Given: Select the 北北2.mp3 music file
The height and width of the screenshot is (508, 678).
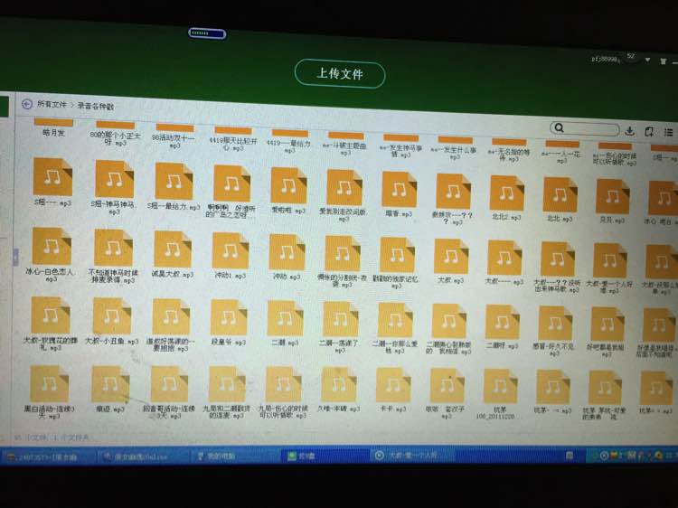Looking at the screenshot, I should coord(506,193).
